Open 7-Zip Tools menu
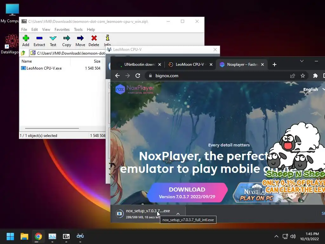The height and width of the screenshot is (244, 325). [x=78, y=30]
